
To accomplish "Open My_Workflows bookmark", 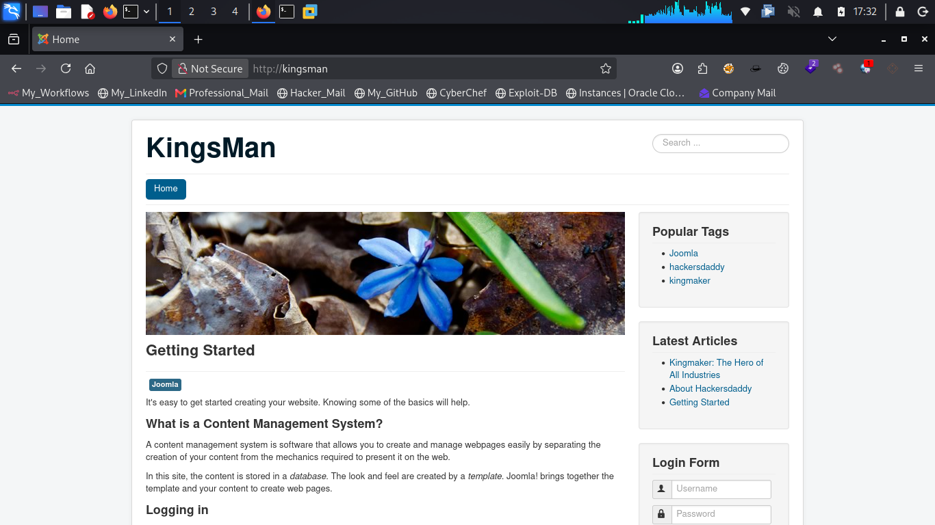I will click(x=48, y=93).
